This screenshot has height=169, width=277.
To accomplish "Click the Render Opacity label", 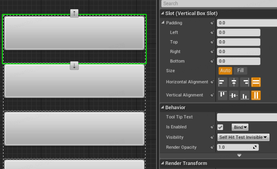I will pos(181,147).
